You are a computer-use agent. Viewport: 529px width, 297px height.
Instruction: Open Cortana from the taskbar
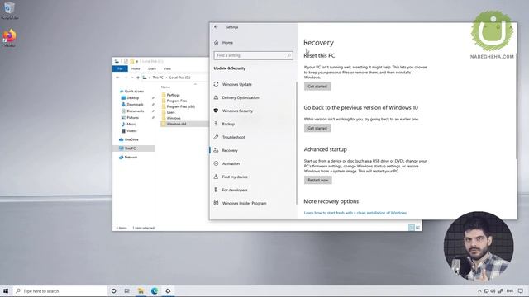pos(114,291)
